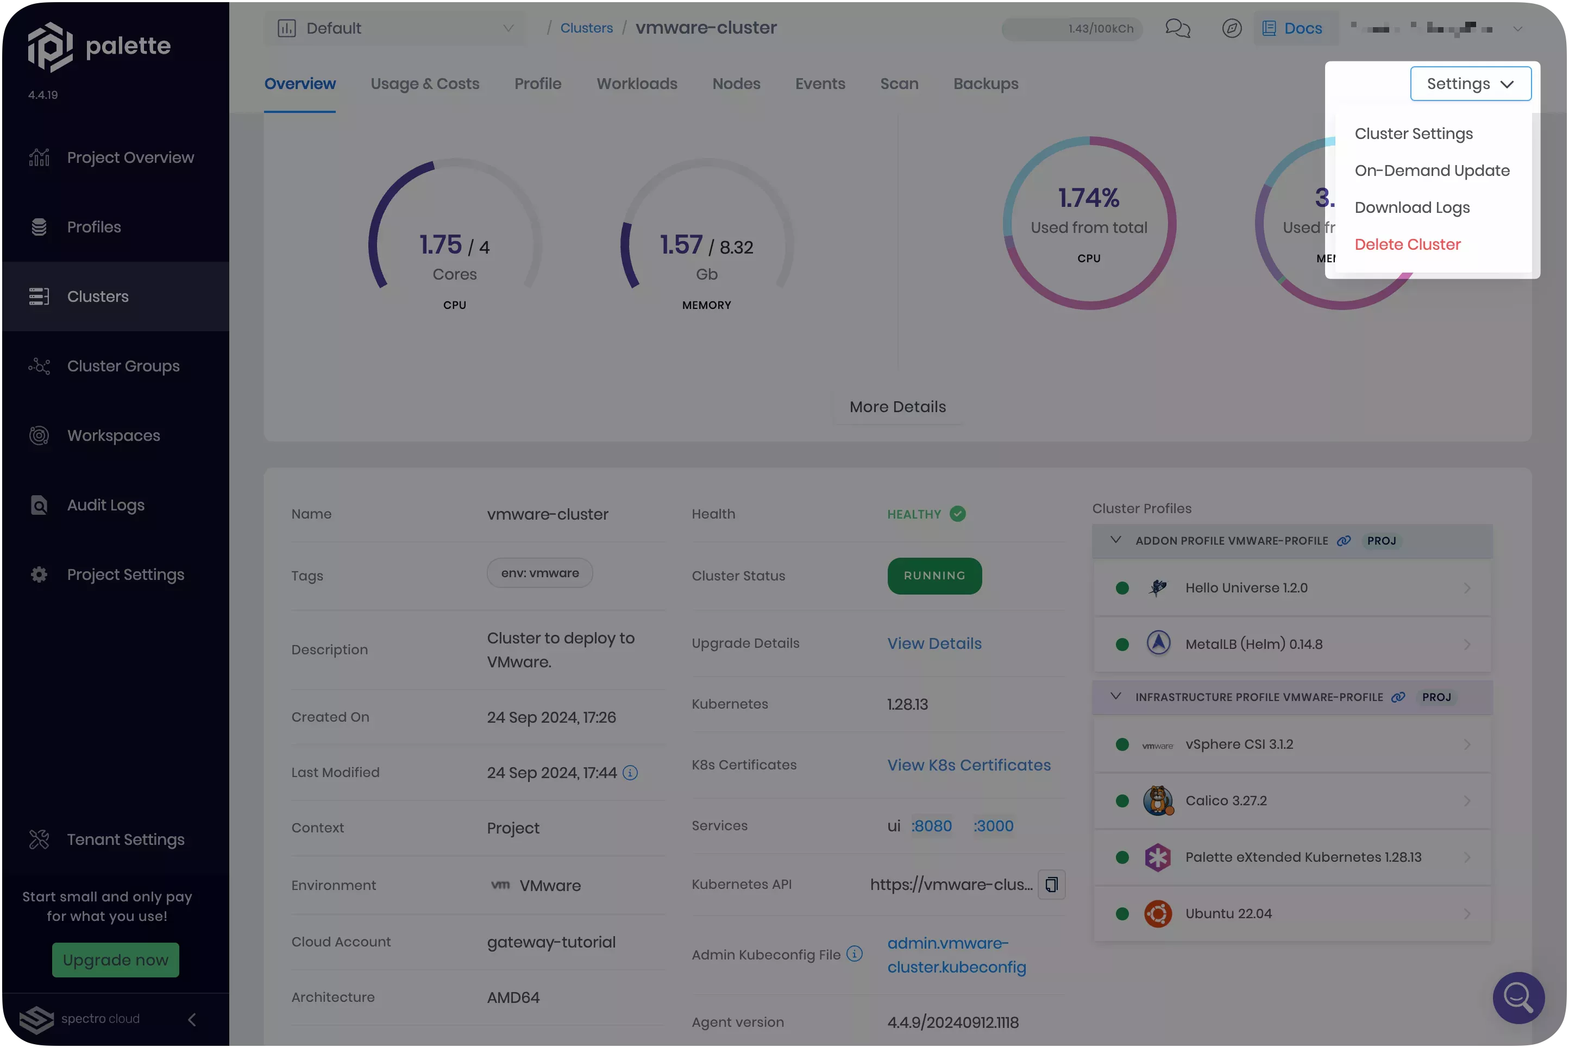Switch to the Nodes tab
The image size is (1569, 1048).
pyautogui.click(x=736, y=84)
